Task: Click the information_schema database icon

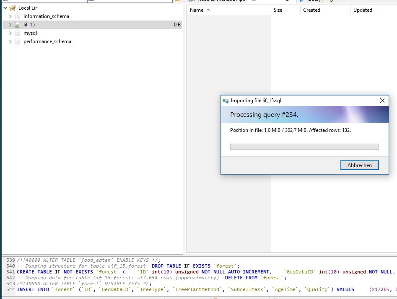Action: 18,16
